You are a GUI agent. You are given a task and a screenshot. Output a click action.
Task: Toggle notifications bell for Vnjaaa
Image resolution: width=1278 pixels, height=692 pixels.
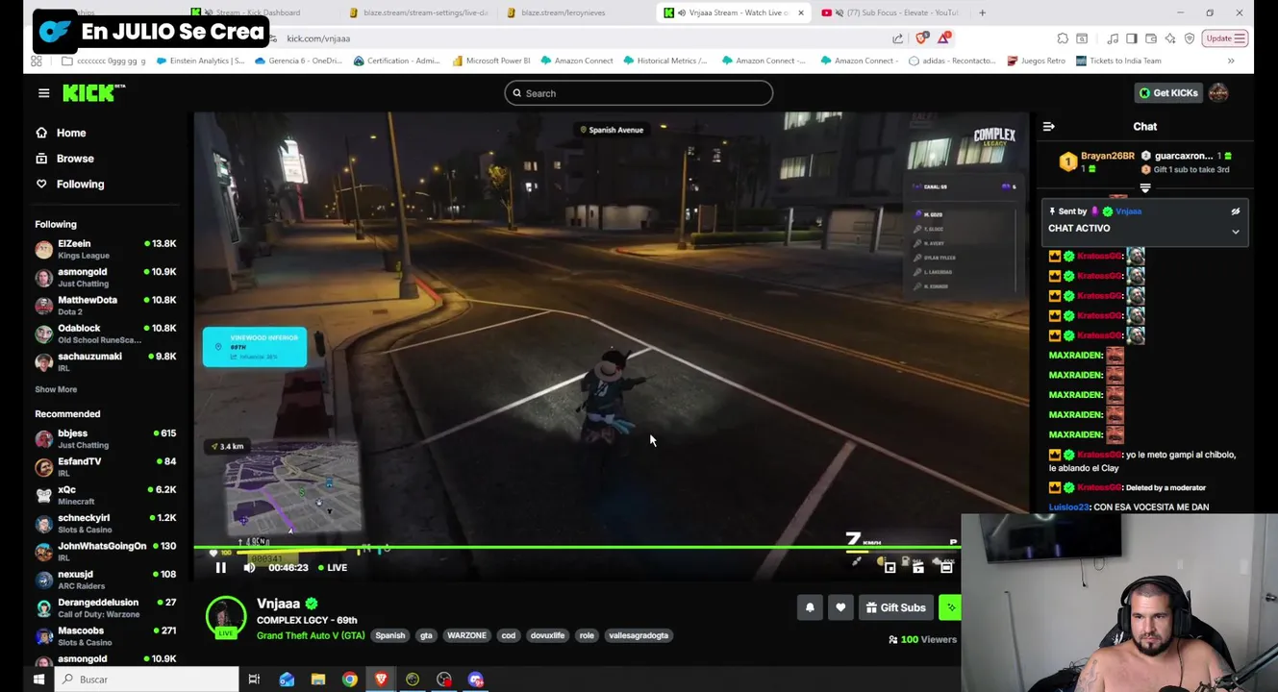810,607
